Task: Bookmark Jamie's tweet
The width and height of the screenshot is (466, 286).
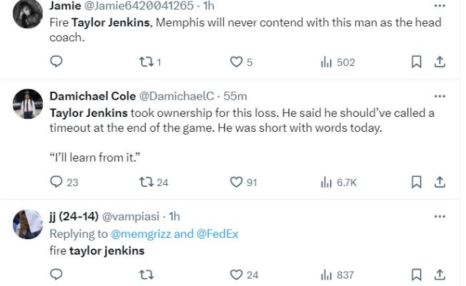Action: pyautogui.click(x=417, y=62)
